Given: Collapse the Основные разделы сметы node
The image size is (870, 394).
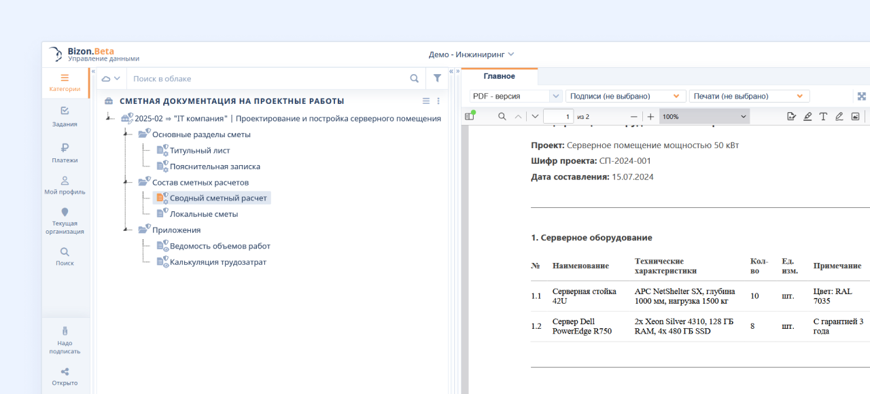Looking at the screenshot, I should (126, 134).
